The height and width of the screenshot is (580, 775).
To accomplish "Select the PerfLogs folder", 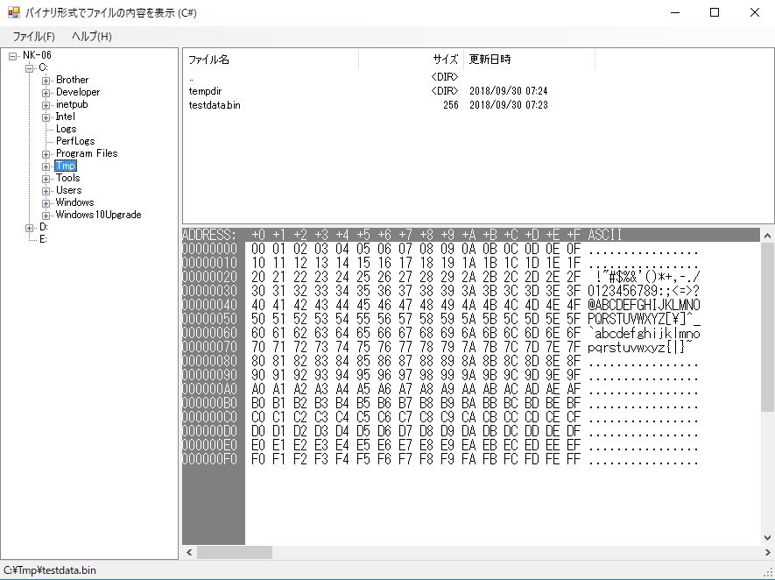I will pos(75,141).
